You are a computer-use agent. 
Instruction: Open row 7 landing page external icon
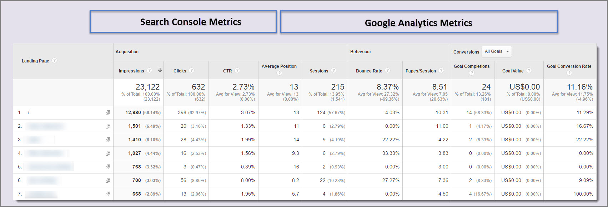click(108, 194)
